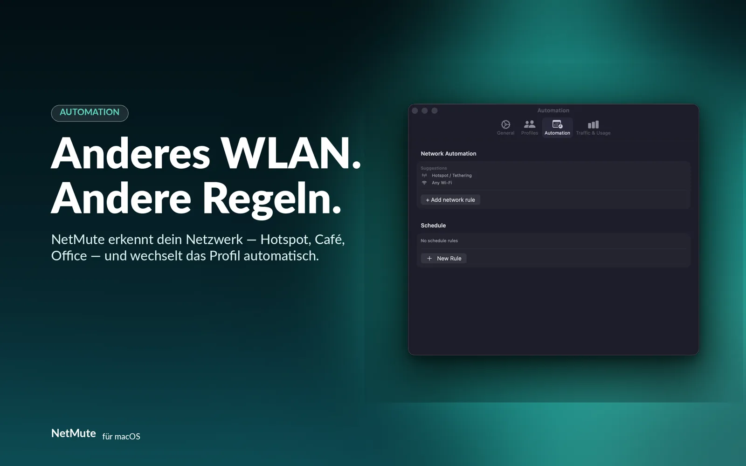Click the Schedule heading
The width and height of the screenshot is (746, 466).
click(433, 226)
